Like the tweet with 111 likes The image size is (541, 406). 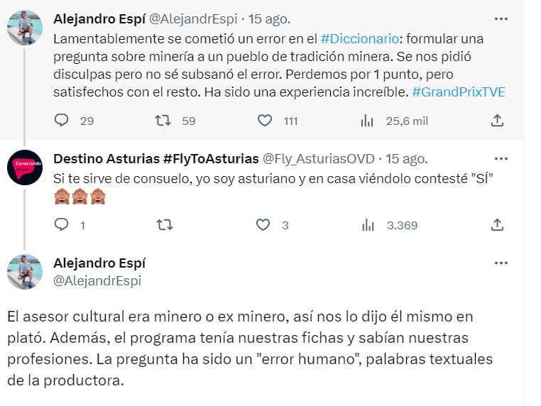click(265, 121)
